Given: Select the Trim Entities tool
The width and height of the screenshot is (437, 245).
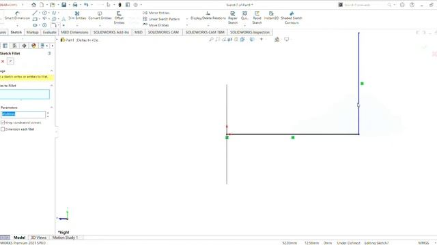Looking at the screenshot, I should tap(77, 16).
